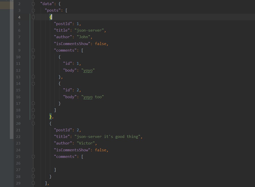Click the fold end marker on line 19
Image resolution: width=255 pixels, height=187 pixels.
[33, 117]
